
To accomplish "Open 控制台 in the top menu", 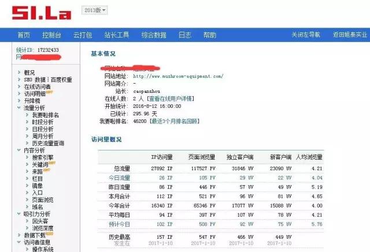I will [x=52, y=35].
